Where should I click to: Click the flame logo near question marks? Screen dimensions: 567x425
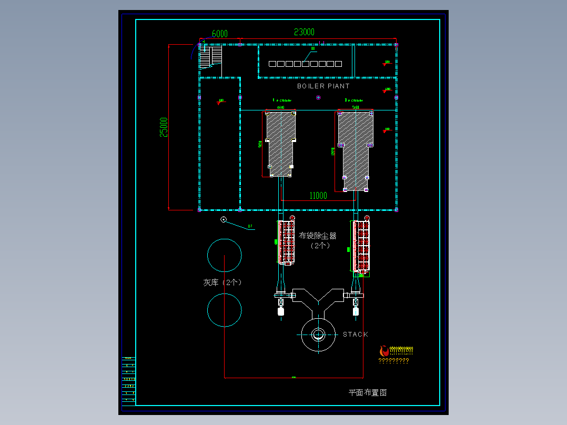click(x=384, y=351)
